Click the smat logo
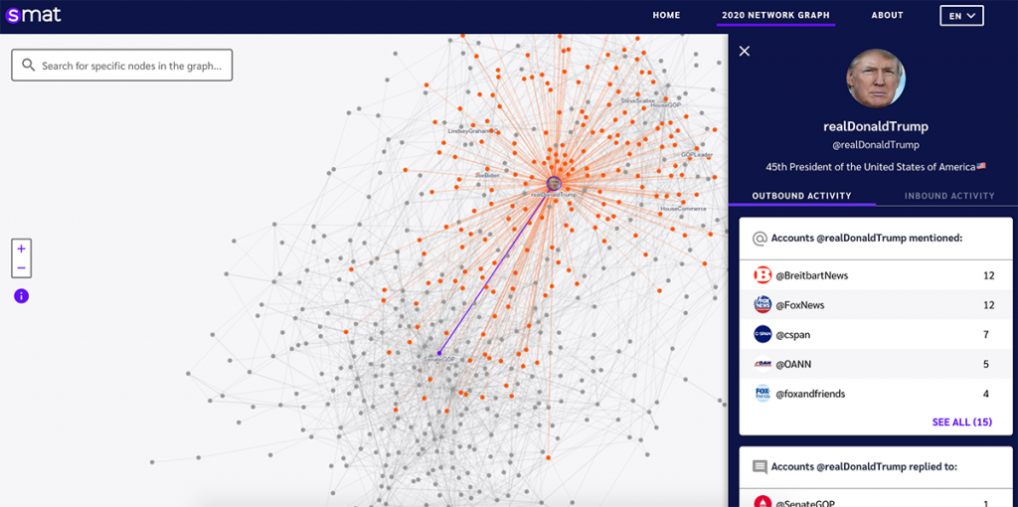 tap(33, 14)
